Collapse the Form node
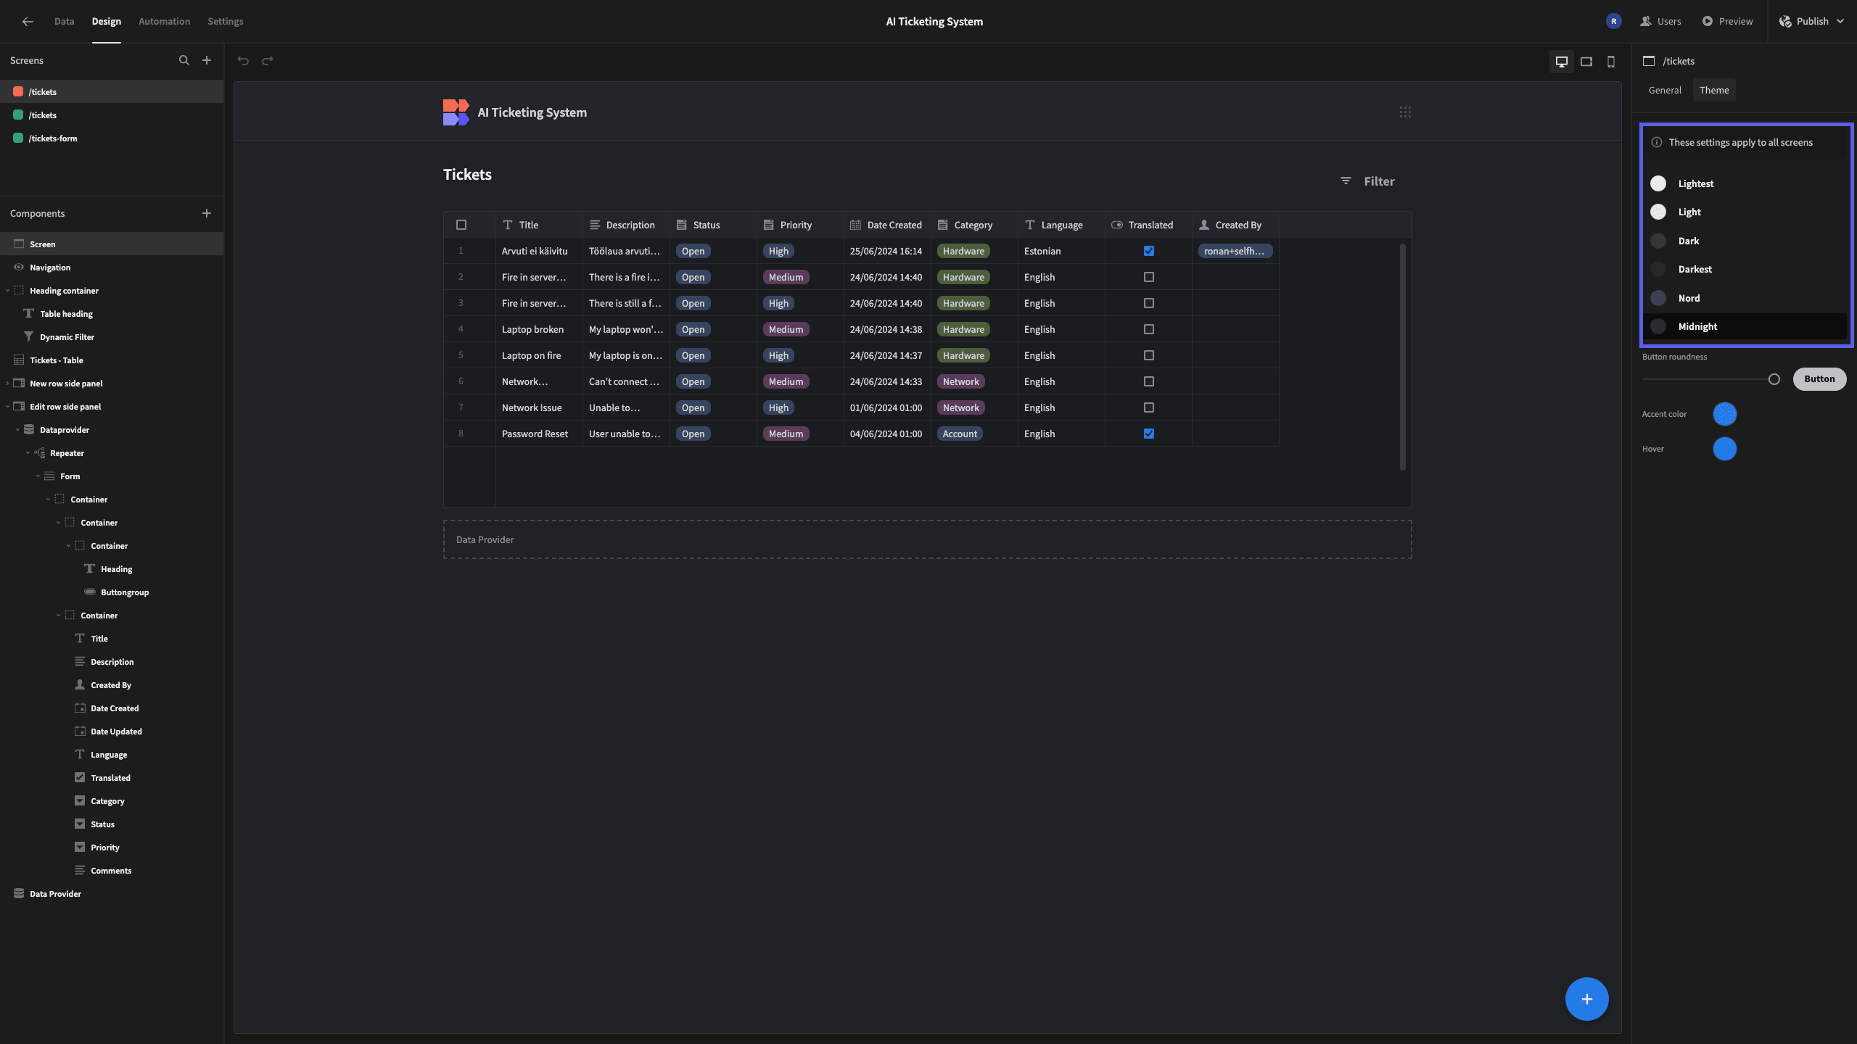This screenshot has width=1857, height=1044. [38, 476]
